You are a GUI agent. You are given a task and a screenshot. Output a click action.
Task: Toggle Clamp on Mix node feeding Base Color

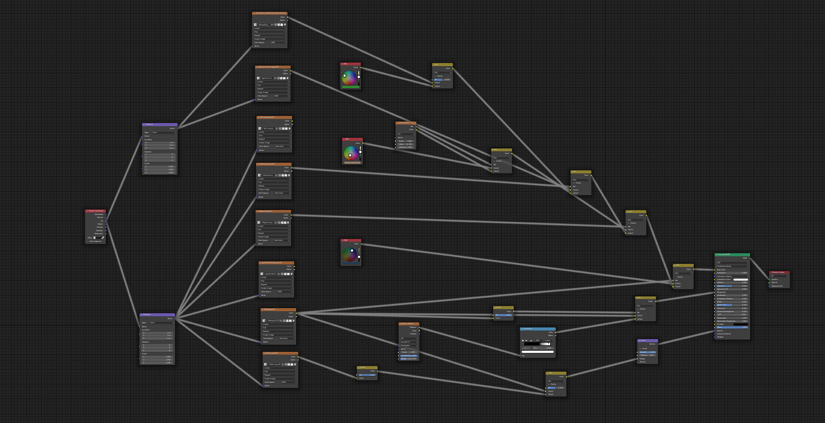(x=675, y=277)
